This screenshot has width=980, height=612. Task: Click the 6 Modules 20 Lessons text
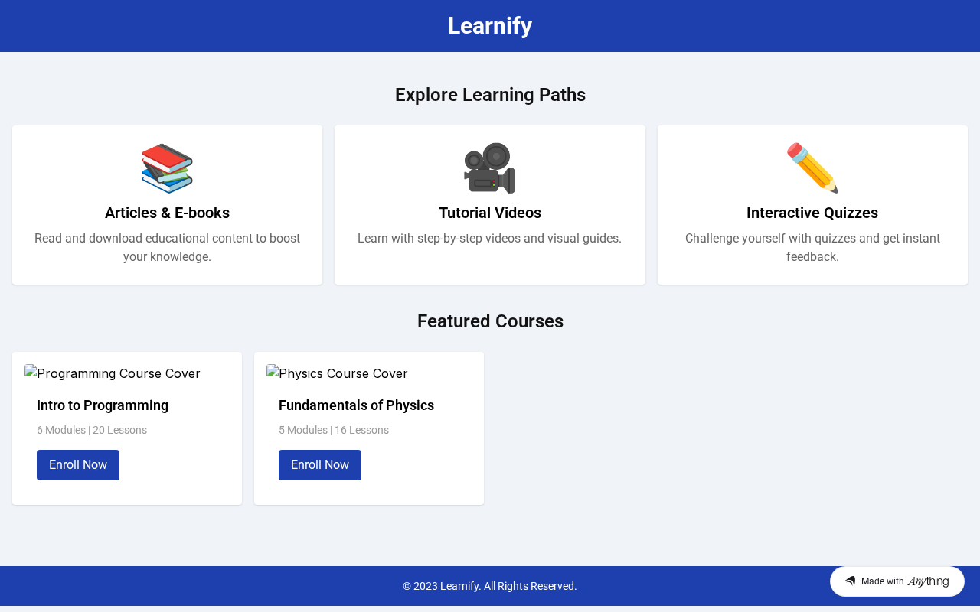[92, 430]
